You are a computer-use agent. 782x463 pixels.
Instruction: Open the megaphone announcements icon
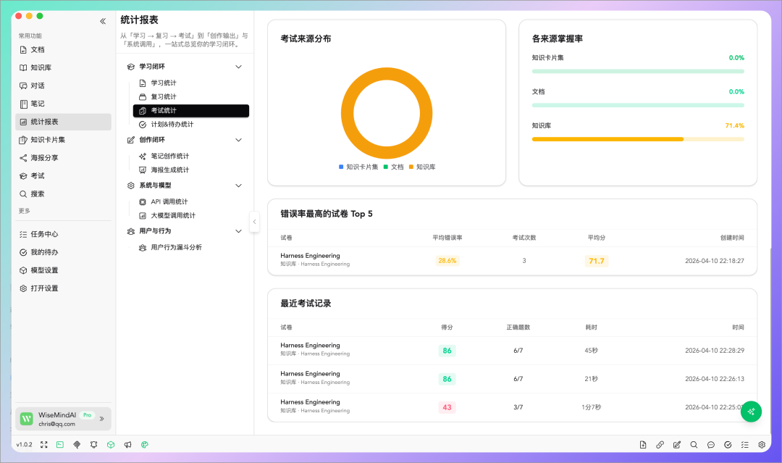click(127, 445)
